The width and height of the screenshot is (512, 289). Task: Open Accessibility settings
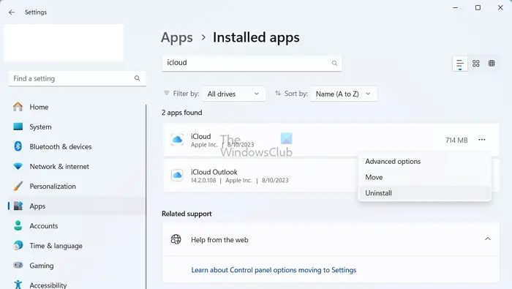click(x=48, y=285)
